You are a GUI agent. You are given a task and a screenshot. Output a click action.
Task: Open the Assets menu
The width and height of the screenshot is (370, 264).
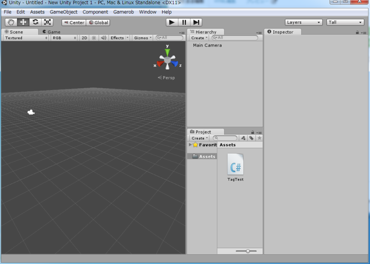pyautogui.click(x=37, y=12)
